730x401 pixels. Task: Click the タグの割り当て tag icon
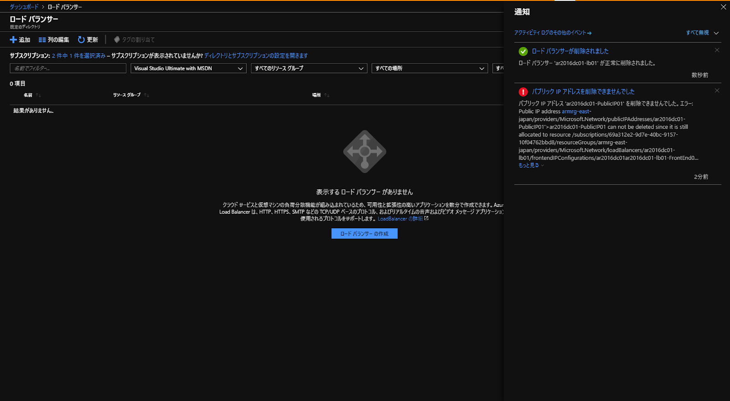[x=117, y=40]
